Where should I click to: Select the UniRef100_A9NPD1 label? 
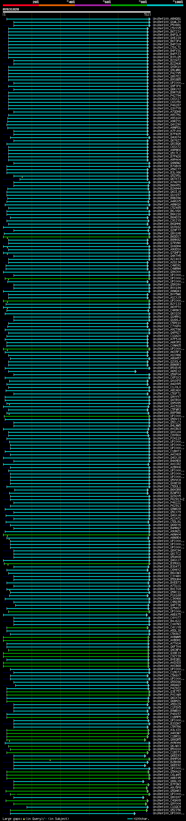click(x=167, y=128)
